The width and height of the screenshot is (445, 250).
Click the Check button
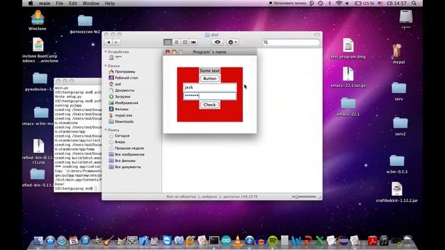click(x=210, y=105)
